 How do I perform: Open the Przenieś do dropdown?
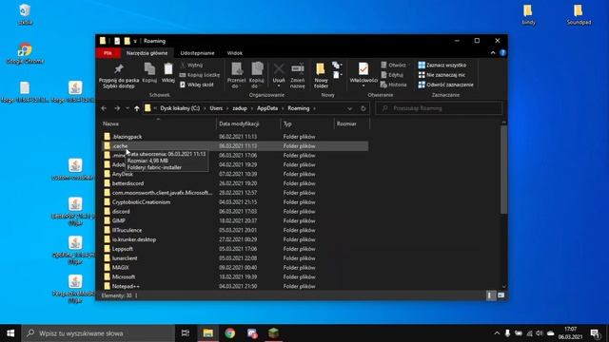237,75
